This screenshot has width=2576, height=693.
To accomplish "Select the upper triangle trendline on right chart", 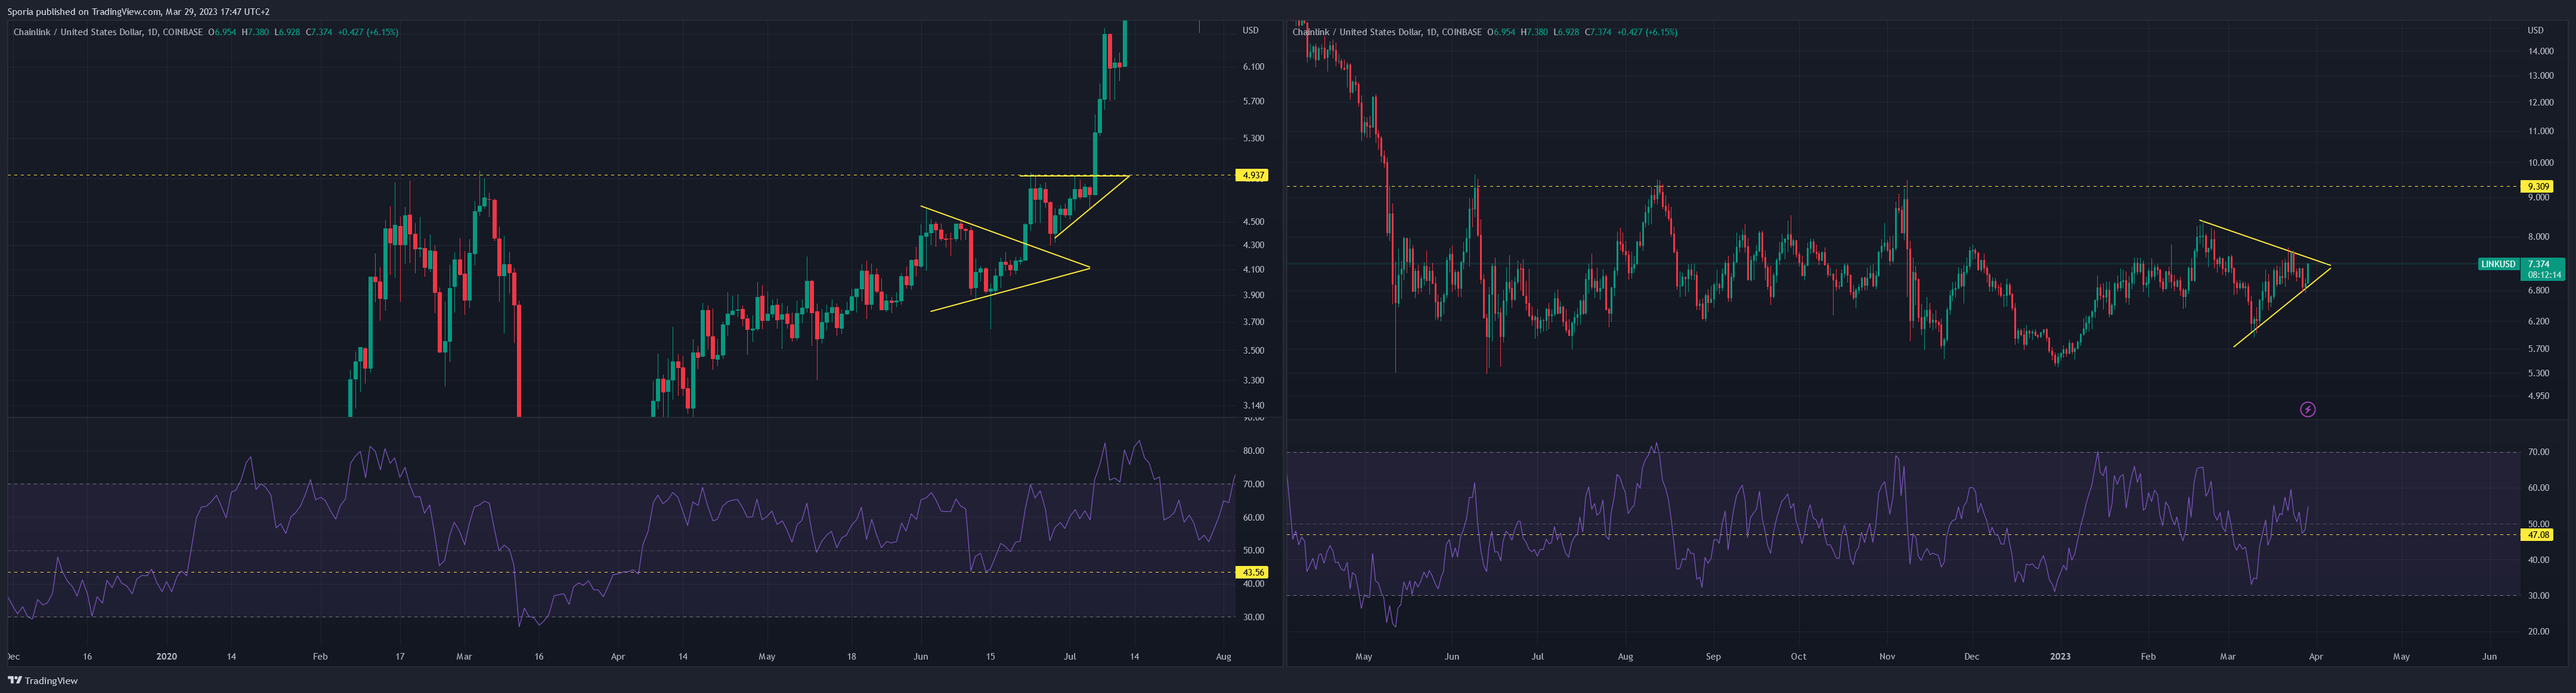I will [x=2265, y=243].
